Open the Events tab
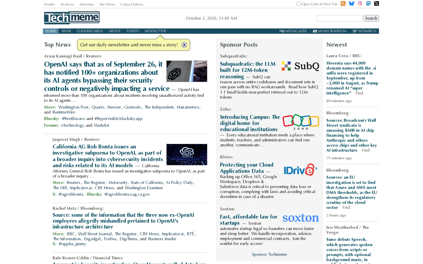 click(x=133, y=31)
